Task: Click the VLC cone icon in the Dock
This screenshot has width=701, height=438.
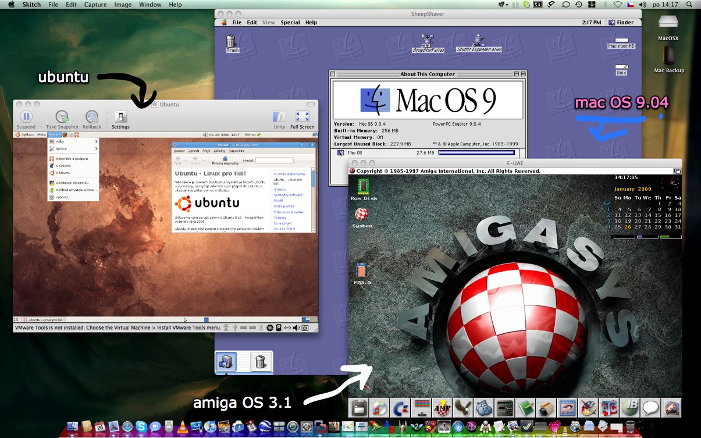Action: pyautogui.click(x=182, y=427)
